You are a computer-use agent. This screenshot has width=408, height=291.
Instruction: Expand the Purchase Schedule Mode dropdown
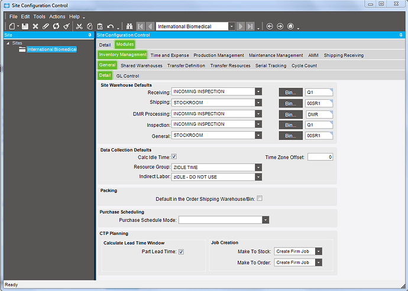click(x=265, y=220)
